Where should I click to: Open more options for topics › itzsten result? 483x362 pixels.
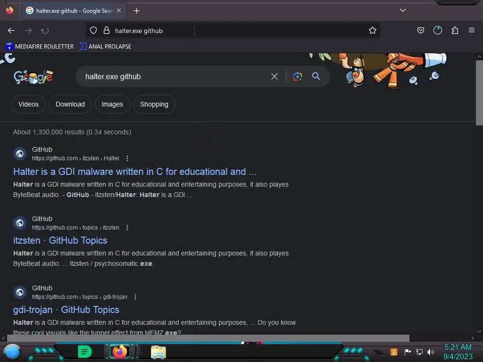(127, 228)
